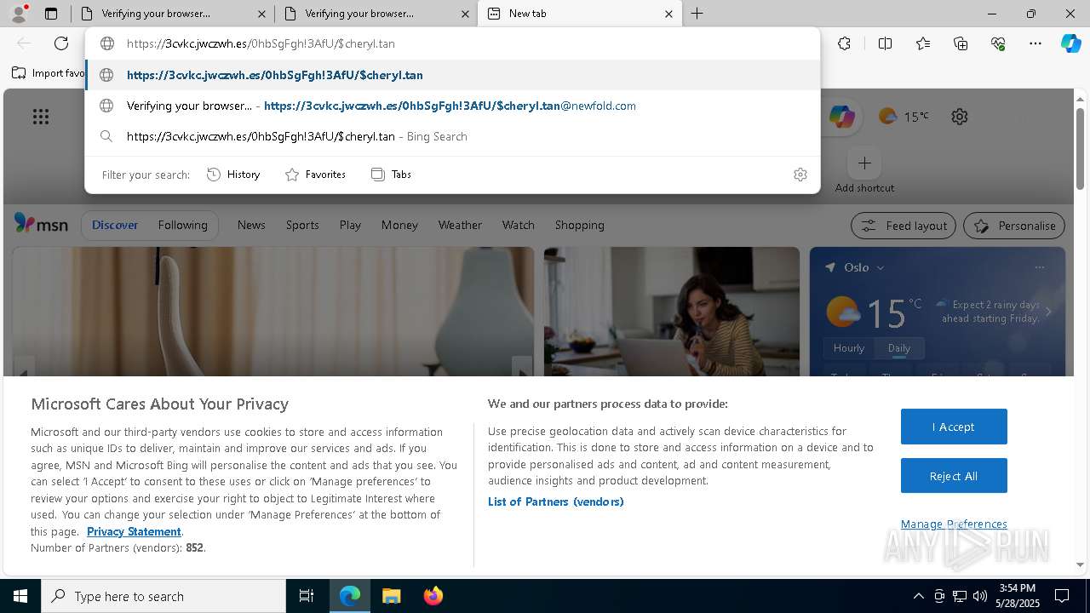Click I Accept cookies button
1090x613 pixels.
(x=954, y=427)
